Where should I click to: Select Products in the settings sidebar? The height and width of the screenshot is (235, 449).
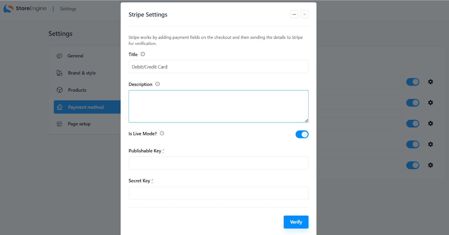(x=77, y=90)
